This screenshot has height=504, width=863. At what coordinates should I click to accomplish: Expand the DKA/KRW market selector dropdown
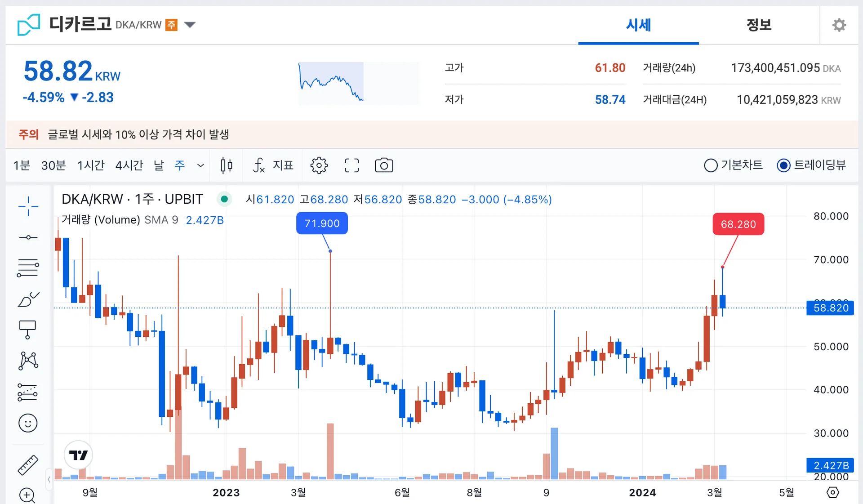pos(190,25)
